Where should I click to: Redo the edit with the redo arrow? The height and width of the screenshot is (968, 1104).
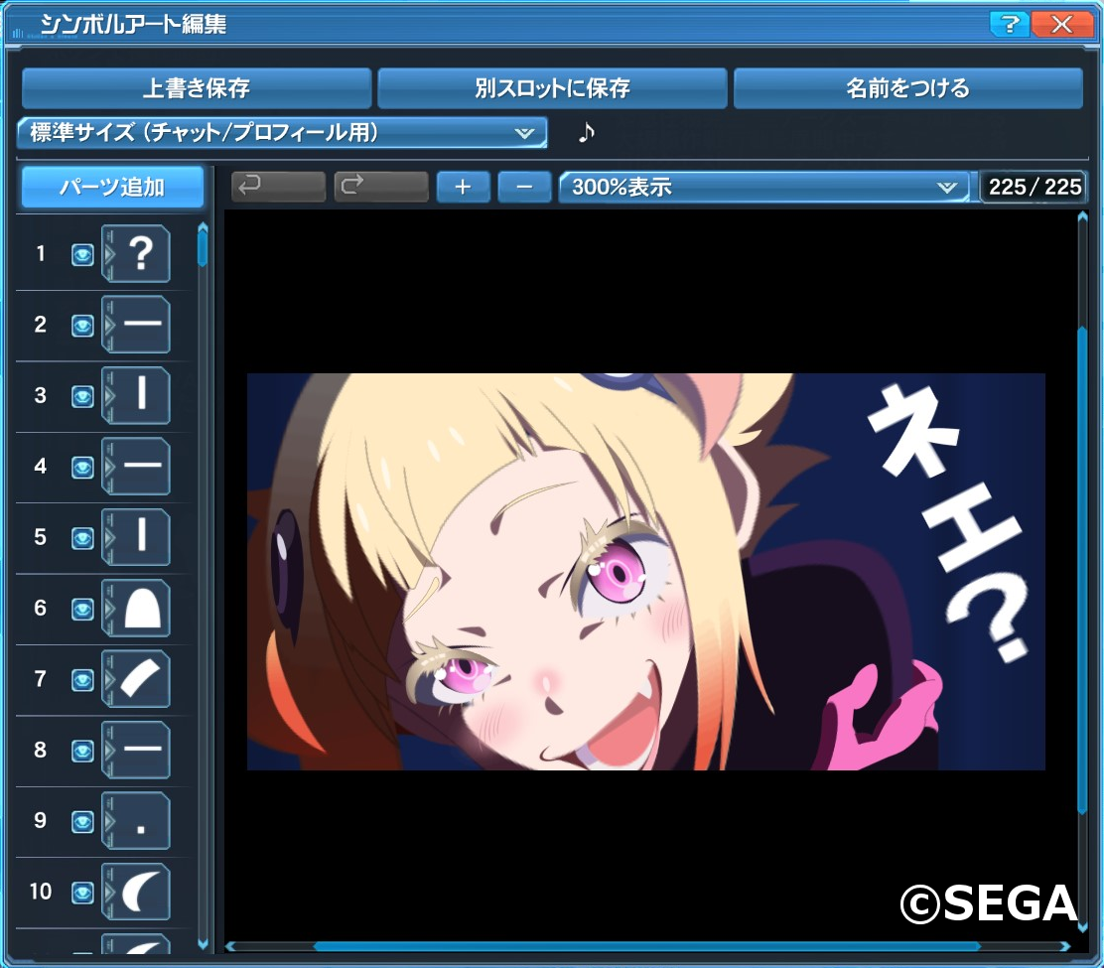381,187
